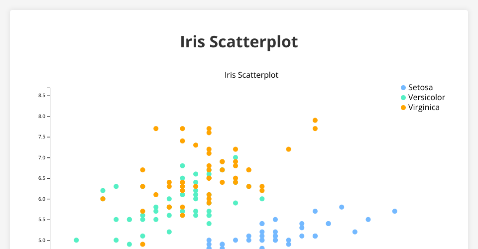The width and height of the screenshot is (478, 249).
Task: Toggle the Versicolor legend entry
Action: click(426, 98)
